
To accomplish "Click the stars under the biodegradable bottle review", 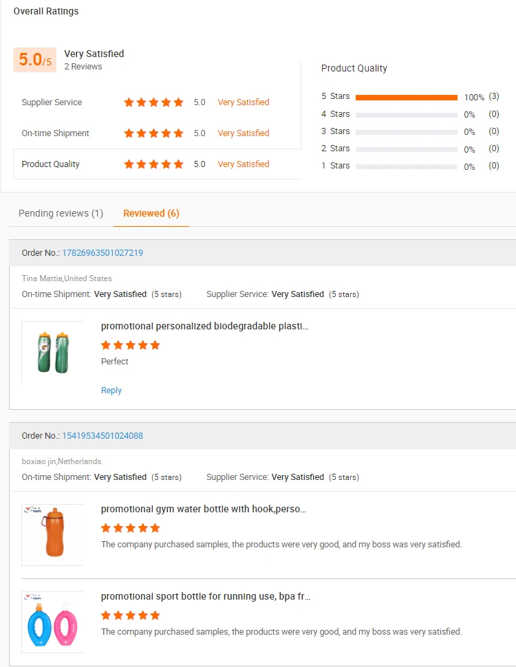I will coord(130,345).
